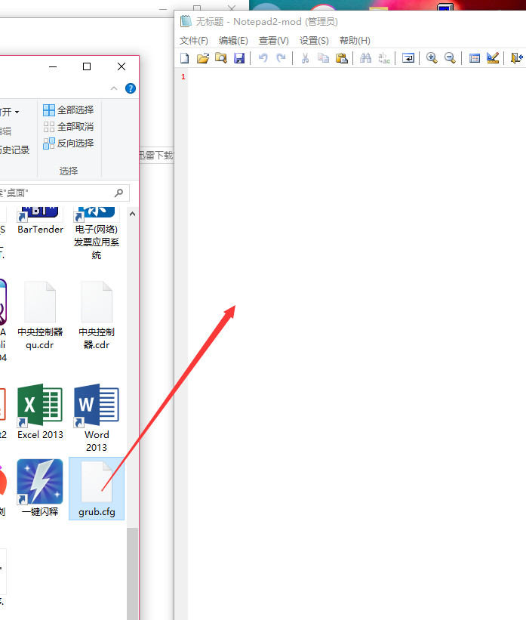Open the 查看(V) menu

click(x=273, y=41)
